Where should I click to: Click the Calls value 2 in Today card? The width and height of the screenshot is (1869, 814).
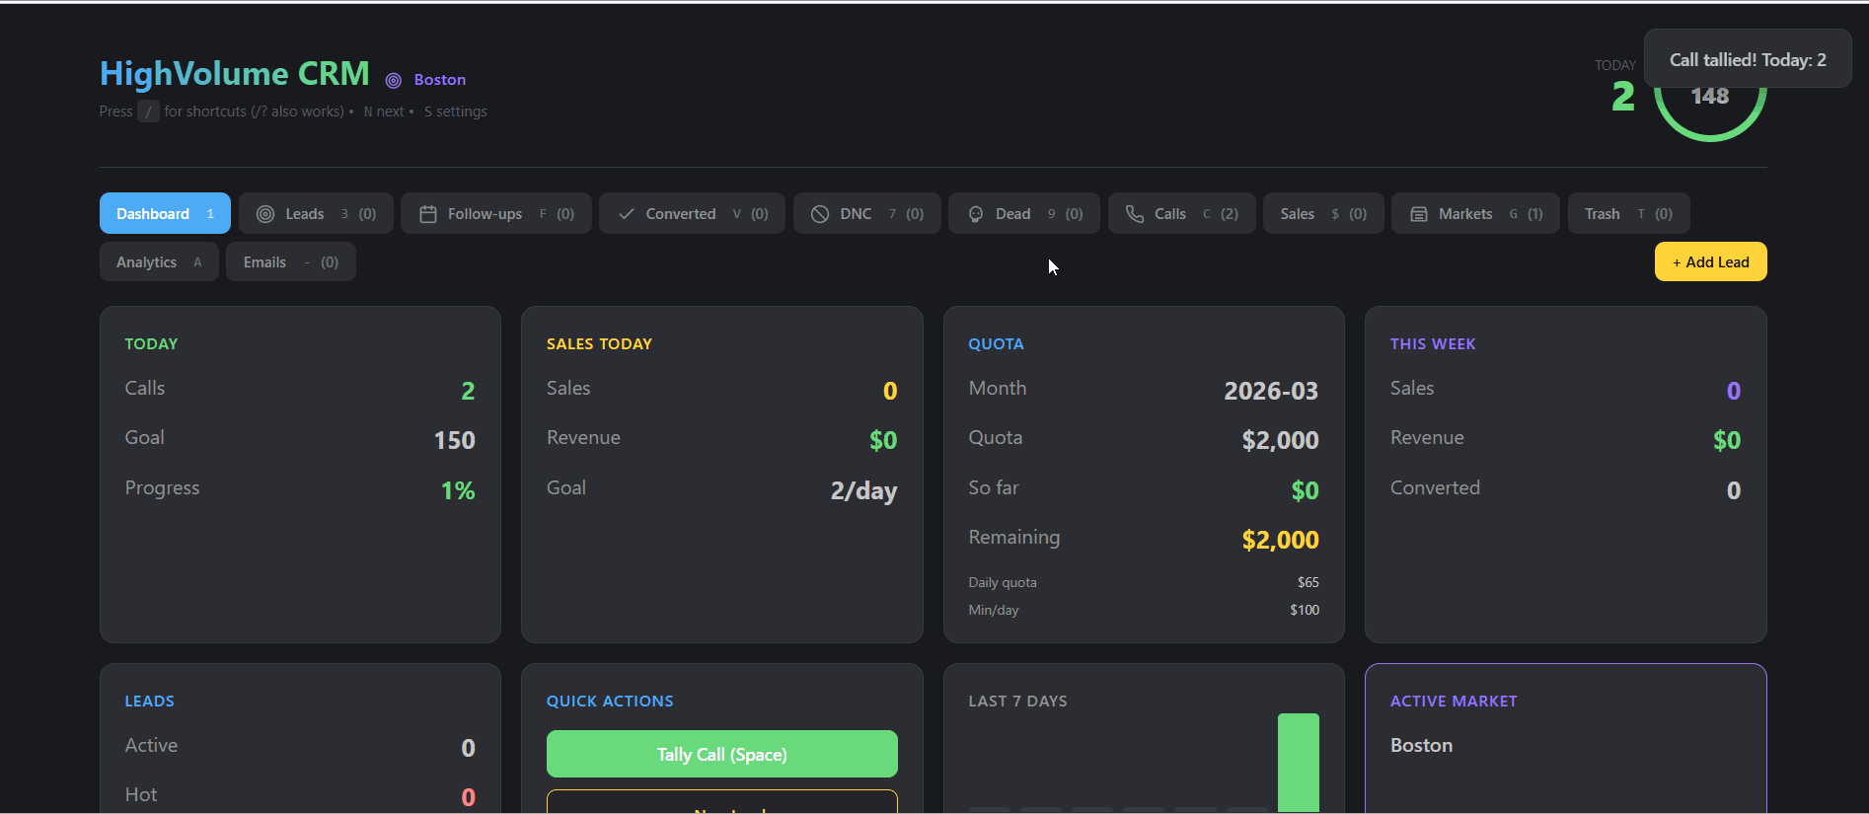click(x=468, y=391)
